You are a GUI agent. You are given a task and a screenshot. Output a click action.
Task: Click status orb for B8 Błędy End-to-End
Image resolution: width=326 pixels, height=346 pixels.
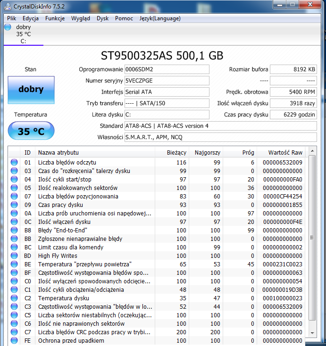tap(14, 231)
